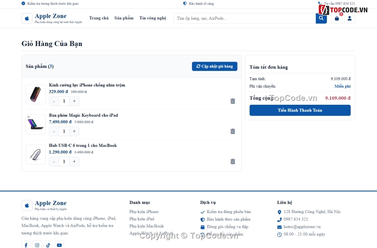This screenshot has width=377, height=248.
Task: Click the clock opening hours icon
Action: click(279, 235)
